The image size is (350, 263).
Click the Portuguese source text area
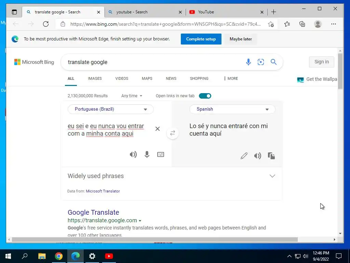pos(106,130)
